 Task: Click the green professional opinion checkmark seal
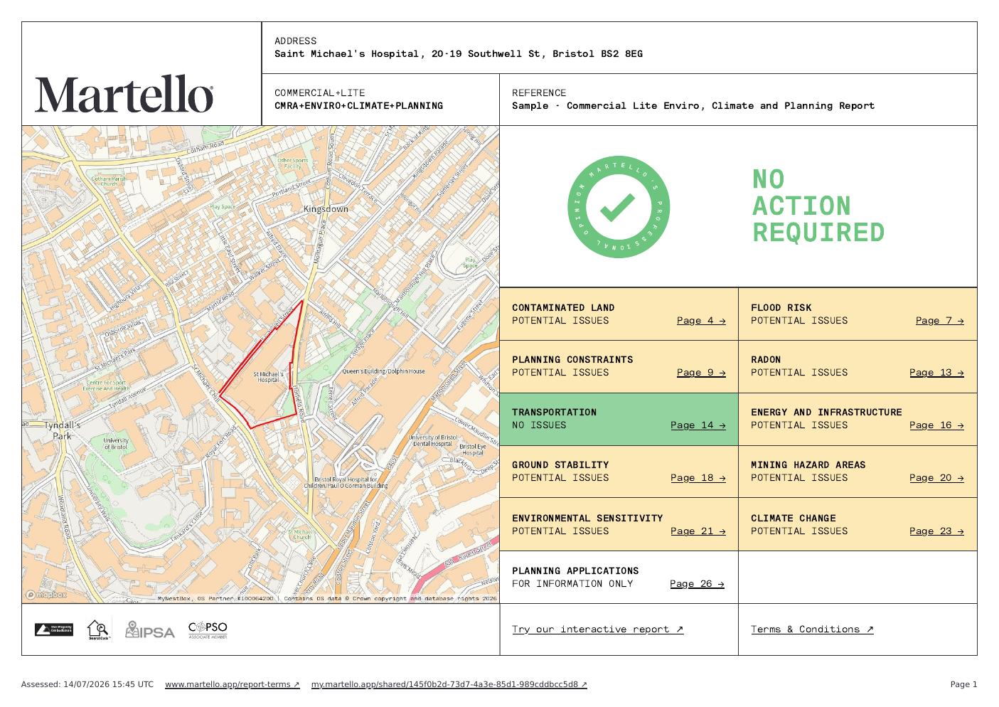[619, 207]
